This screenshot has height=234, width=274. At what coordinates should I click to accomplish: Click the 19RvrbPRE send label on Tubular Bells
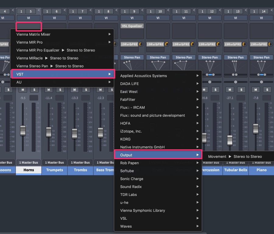233,44
